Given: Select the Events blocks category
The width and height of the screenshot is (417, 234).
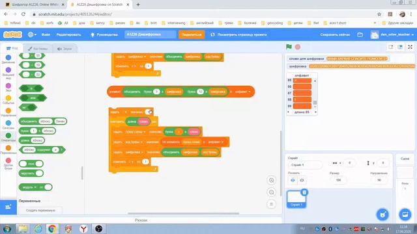Looking at the screenshot, I should (x=8, y=99).
